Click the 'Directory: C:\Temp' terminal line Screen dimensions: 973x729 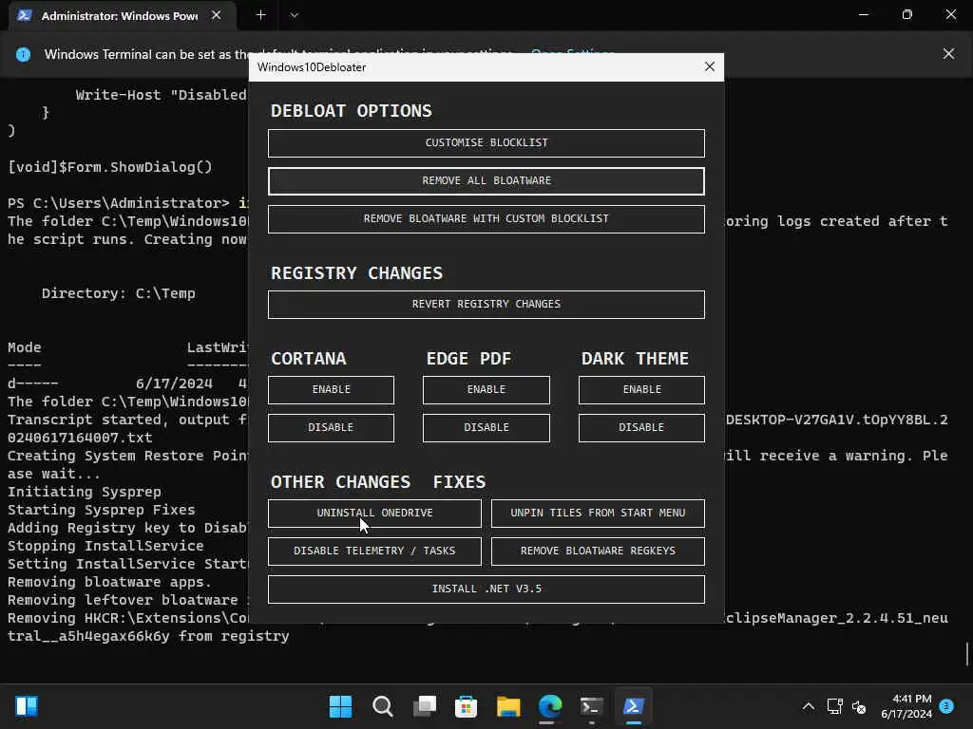[119, 293]
